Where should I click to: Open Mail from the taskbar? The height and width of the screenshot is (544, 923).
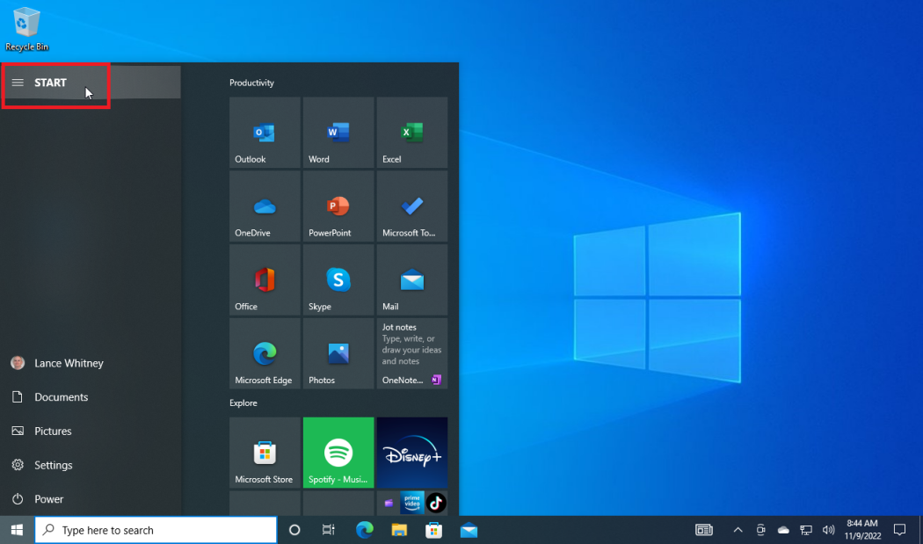(x=469, y=530)
